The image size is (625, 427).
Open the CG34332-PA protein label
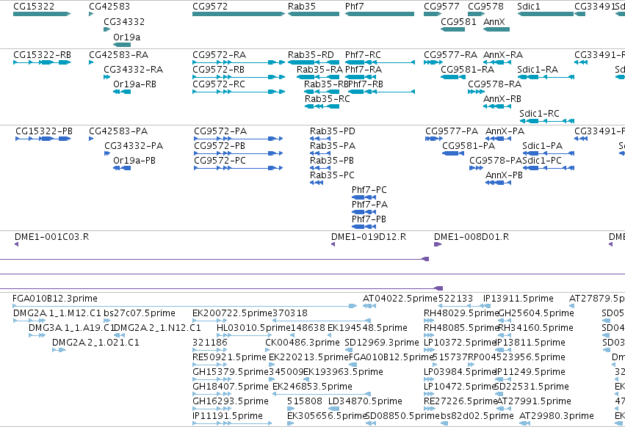[134, 146]
